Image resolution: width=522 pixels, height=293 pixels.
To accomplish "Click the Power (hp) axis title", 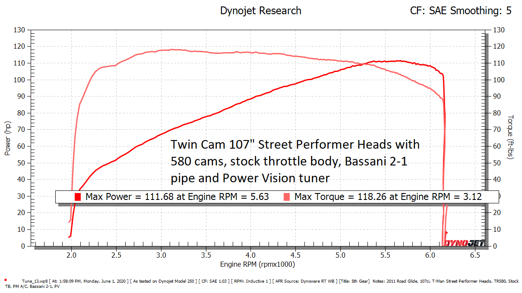I will pos(7,138).
